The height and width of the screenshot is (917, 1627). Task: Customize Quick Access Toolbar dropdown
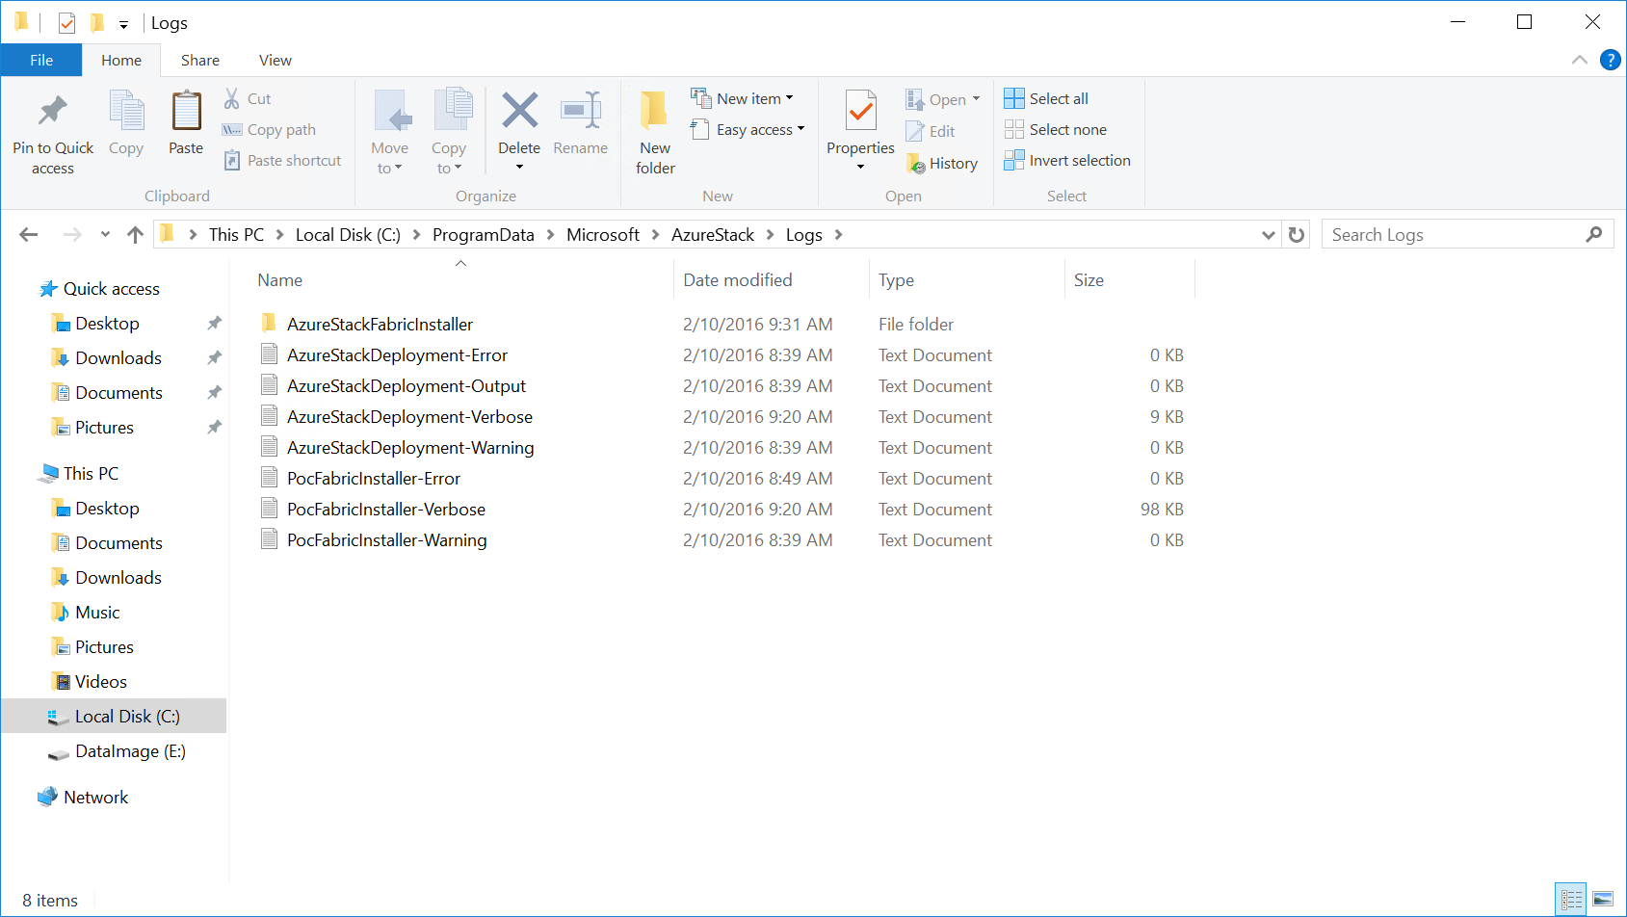pos(123,24)
